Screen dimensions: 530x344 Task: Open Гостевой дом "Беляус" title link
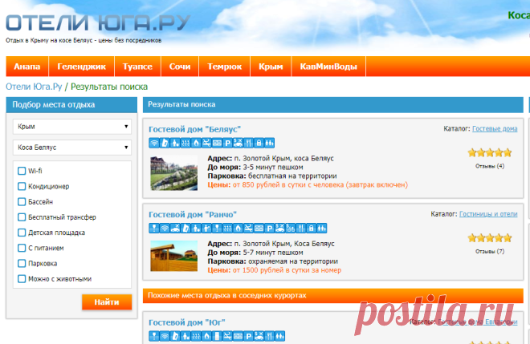click(x=194, y=129)
